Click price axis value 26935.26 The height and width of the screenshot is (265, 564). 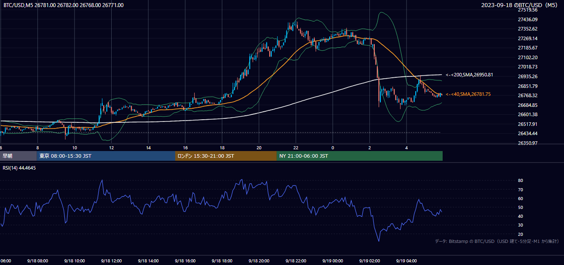(527, 76)
